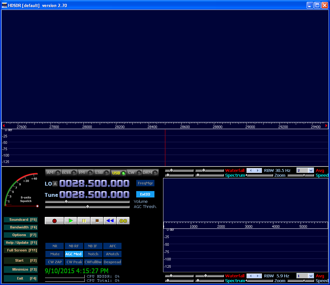Toggle NR noise reduction on

[54, 246]
